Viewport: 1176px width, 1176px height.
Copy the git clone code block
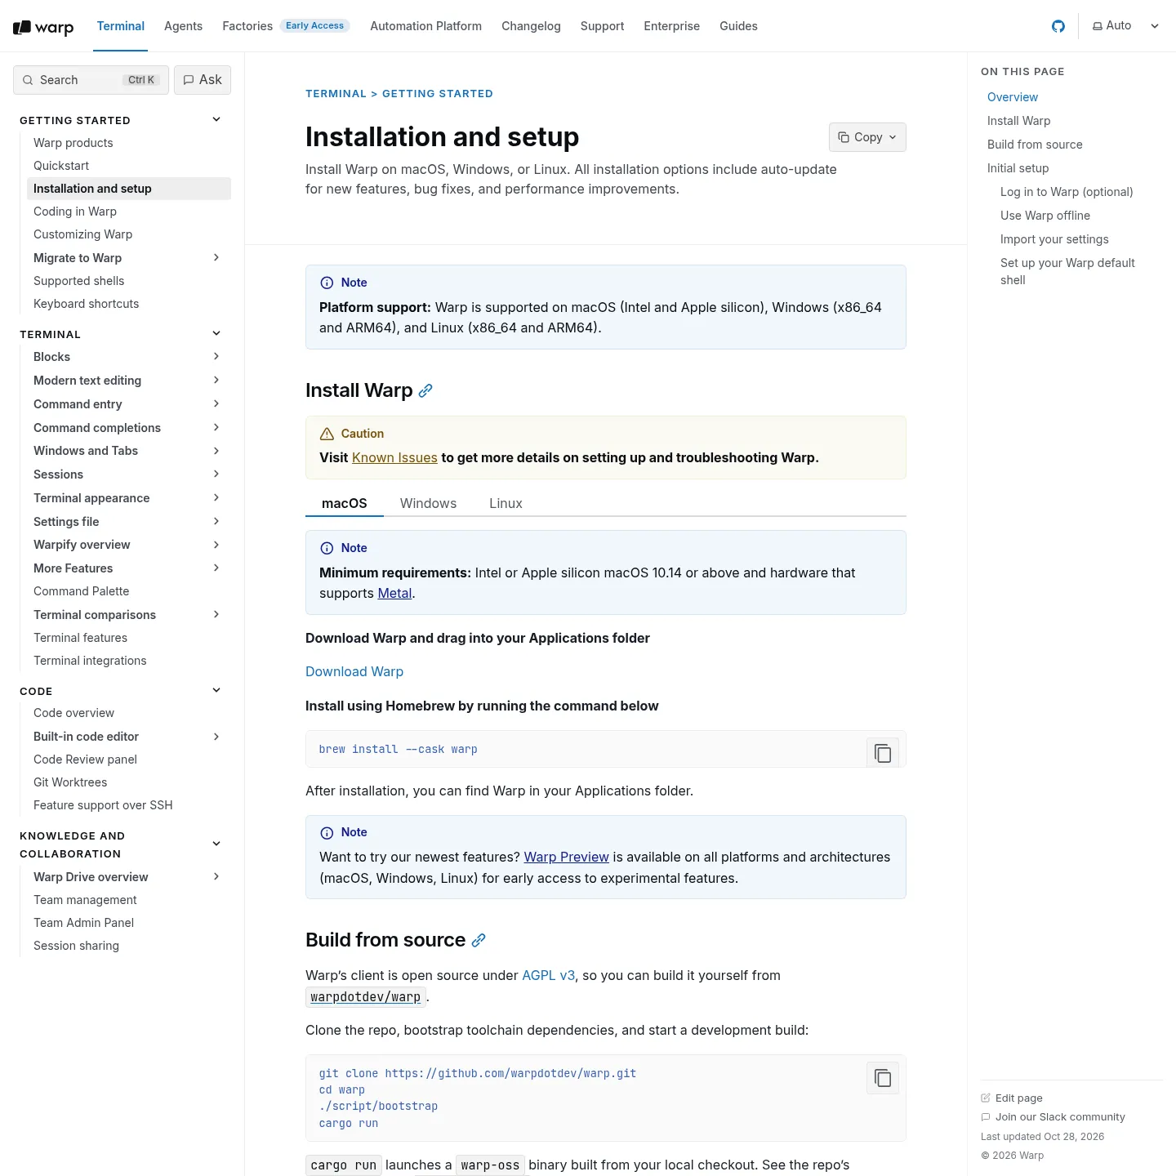883,1078
